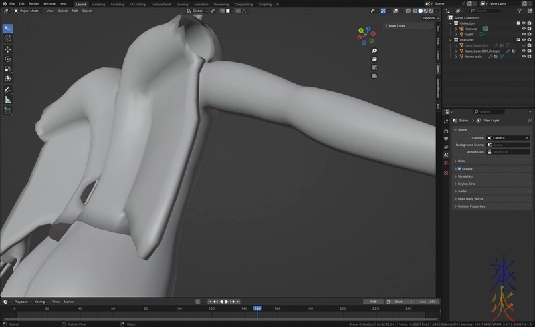Image resolution: width=535 pixels, height=327 pixels.
Task: Toggle Gravity checkbox in Scene properties
Action: click(x=460, y=168)
